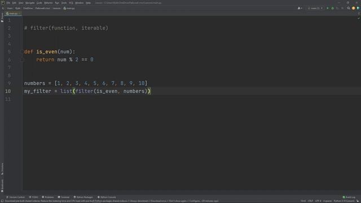Toggle tool window bars icon at bottom-left corner
Screen dimensions: 361x203
[2, 201]
